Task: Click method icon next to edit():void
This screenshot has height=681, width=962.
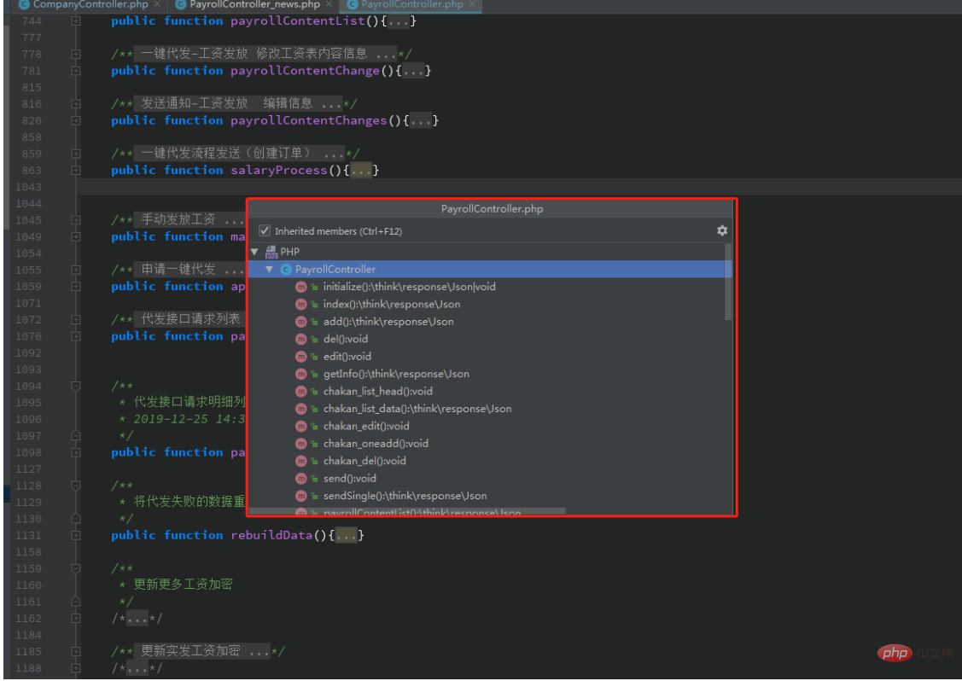Action: point(300,357)
